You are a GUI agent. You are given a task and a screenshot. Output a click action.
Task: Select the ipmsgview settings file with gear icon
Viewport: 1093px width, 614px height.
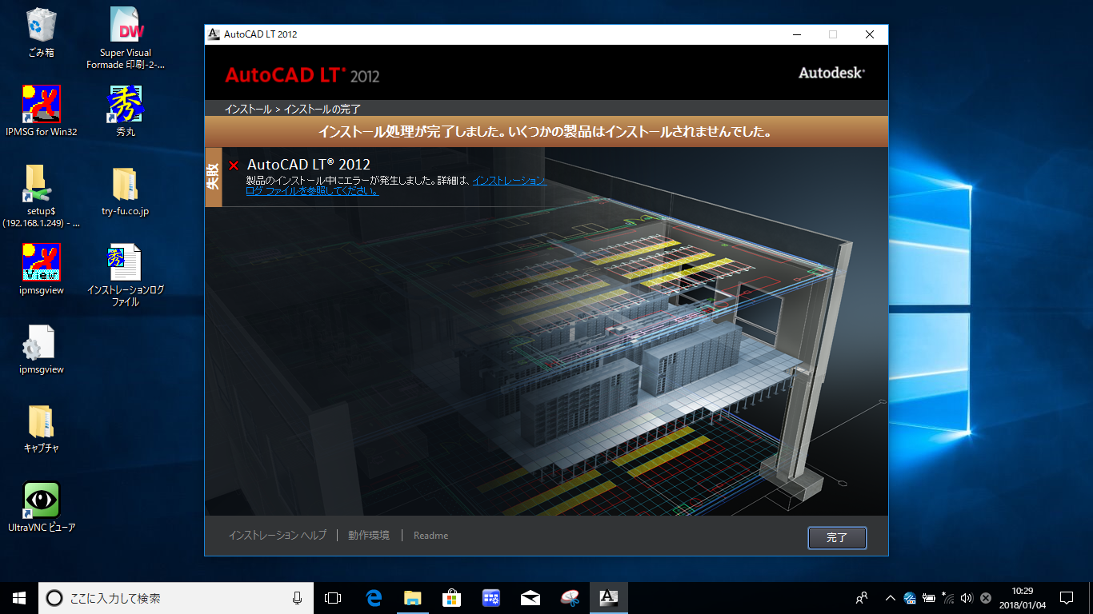click(41, 349)
